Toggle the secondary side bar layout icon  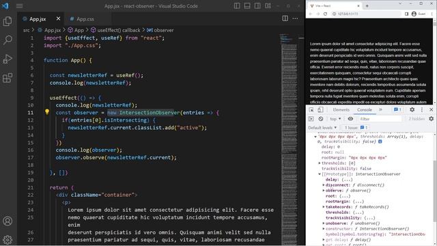click(257, 6)
